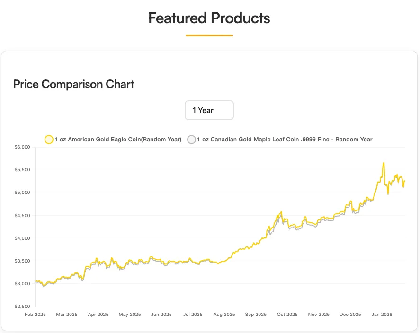This screenshot has width=420, height=333.
Task: Open the 1 Year time range selector
Action: (x=209, y=110)
